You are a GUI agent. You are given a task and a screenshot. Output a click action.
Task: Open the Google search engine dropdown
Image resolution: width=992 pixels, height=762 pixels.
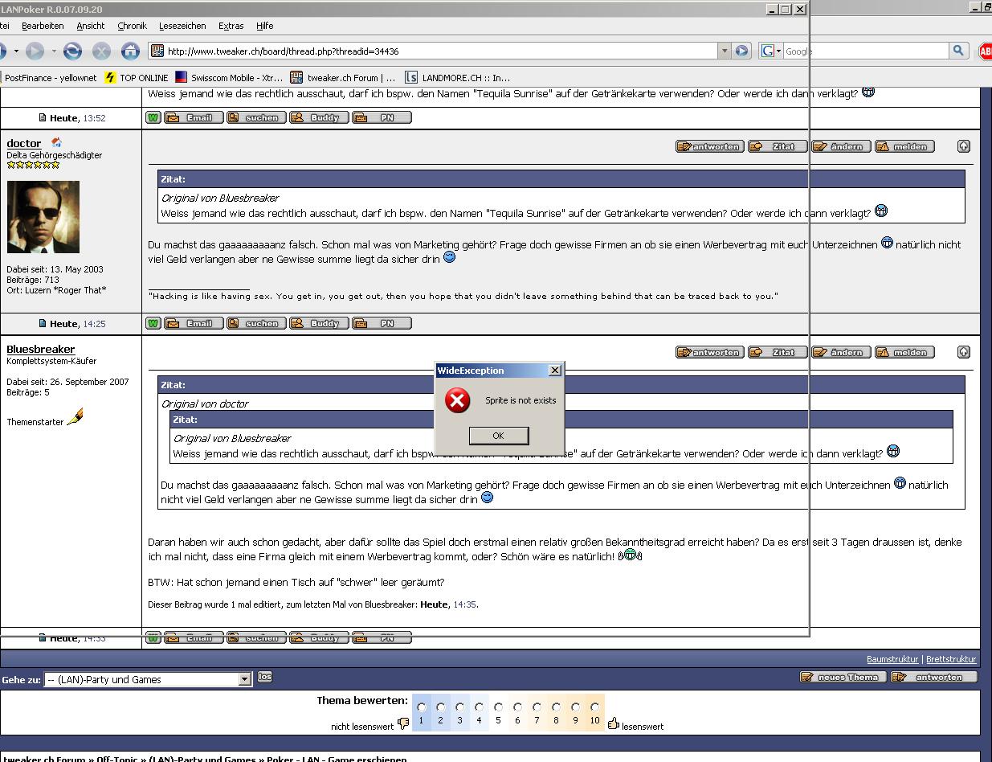click(x=771, y=51)
